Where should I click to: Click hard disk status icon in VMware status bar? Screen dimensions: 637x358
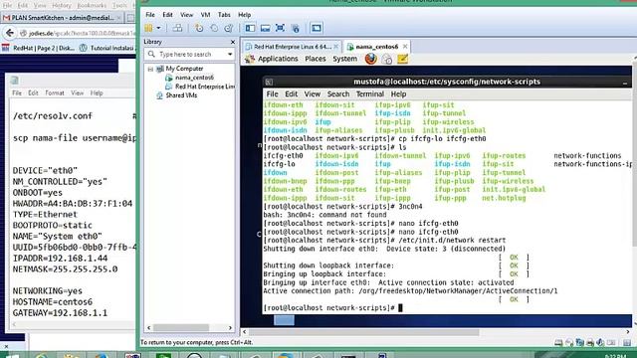tap(559, 342)
